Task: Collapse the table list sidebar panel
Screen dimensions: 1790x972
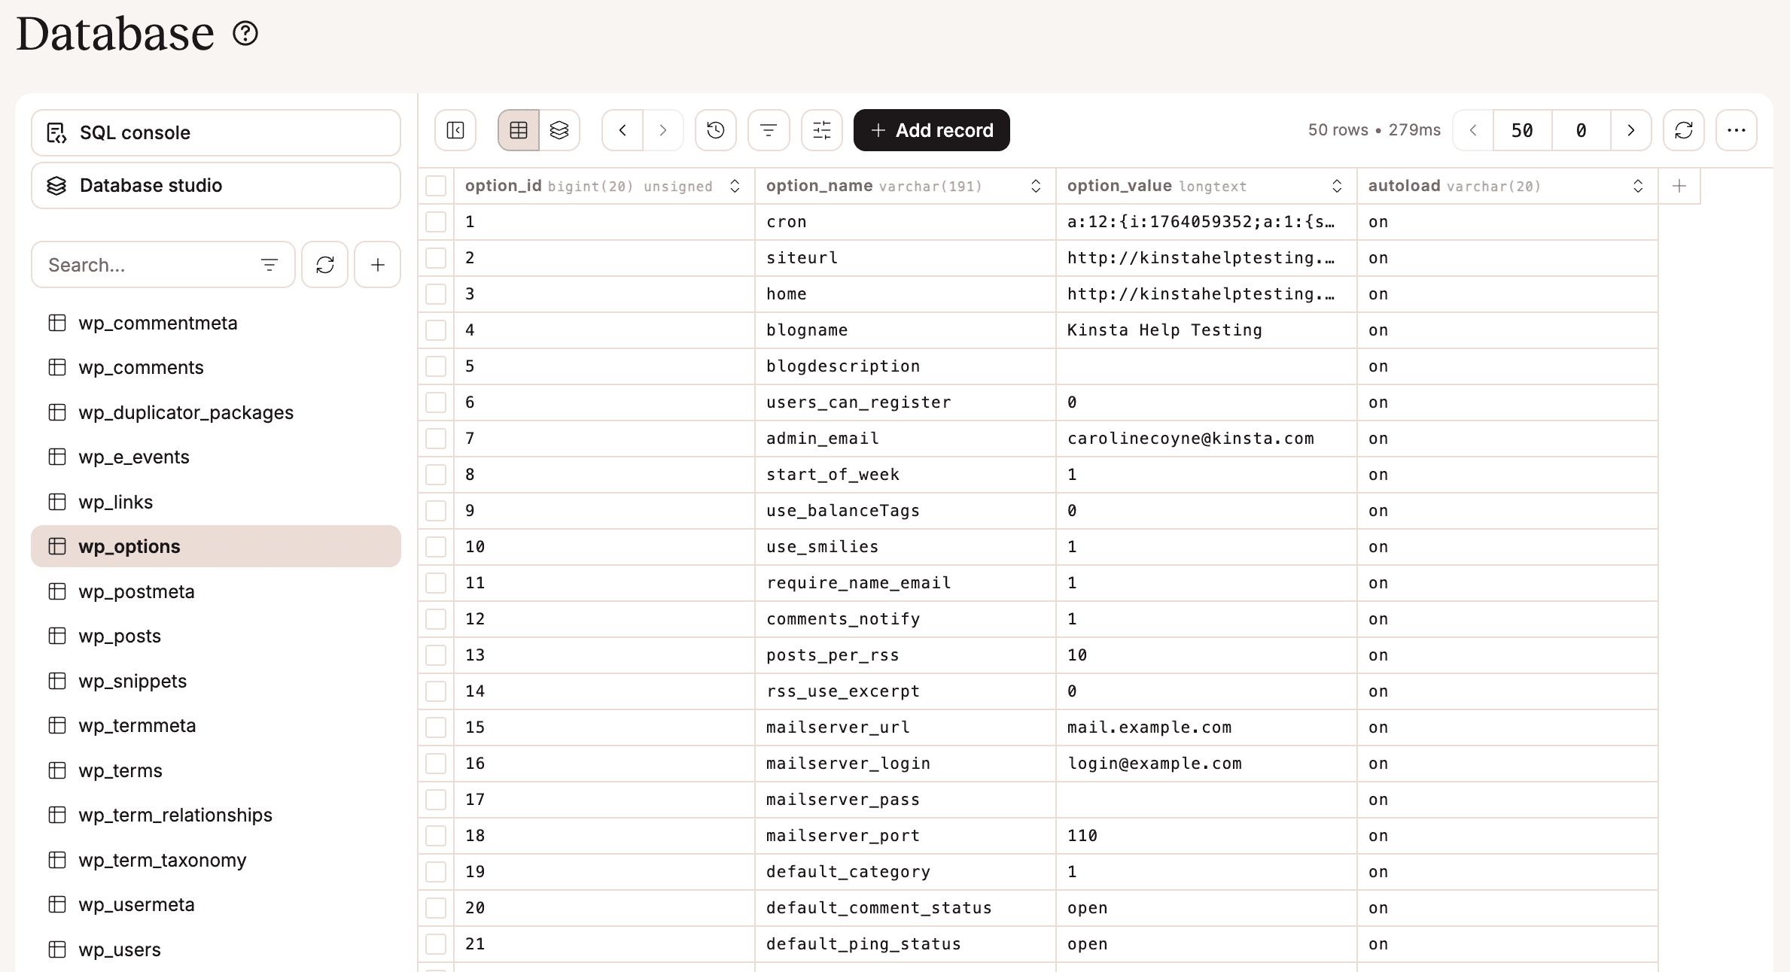Action: click(455, 129)
